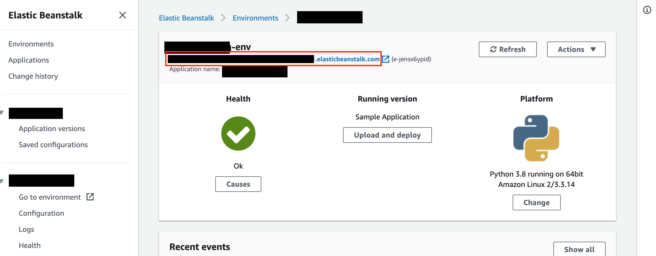Open environment URL via its external link icon
The width and height of the screenshot is (656, 256).
click(x=386, y=59)
